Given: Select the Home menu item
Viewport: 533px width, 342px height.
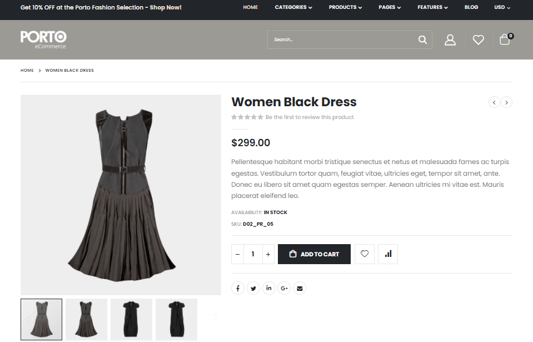Looking at the screenshot, I should pyautogui.click(x=250, y=7).
